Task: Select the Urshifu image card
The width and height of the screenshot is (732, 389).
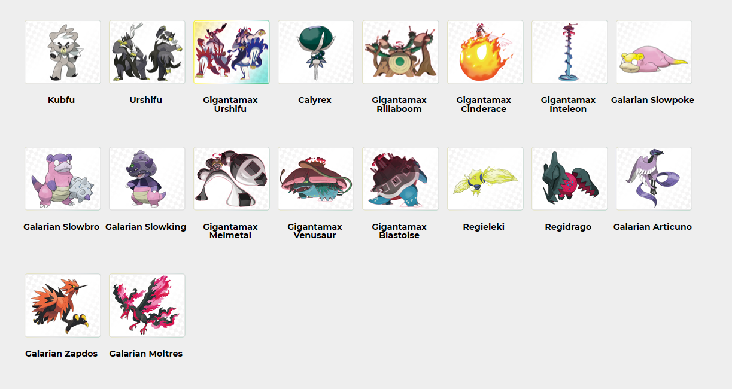Action: click(x=147, y=52)
